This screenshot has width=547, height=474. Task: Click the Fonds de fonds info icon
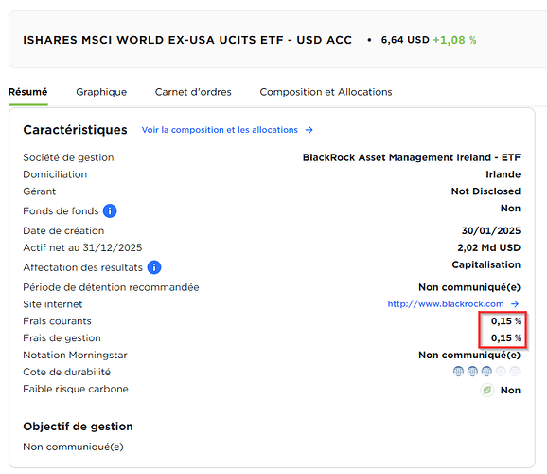[x=110, y=210]
